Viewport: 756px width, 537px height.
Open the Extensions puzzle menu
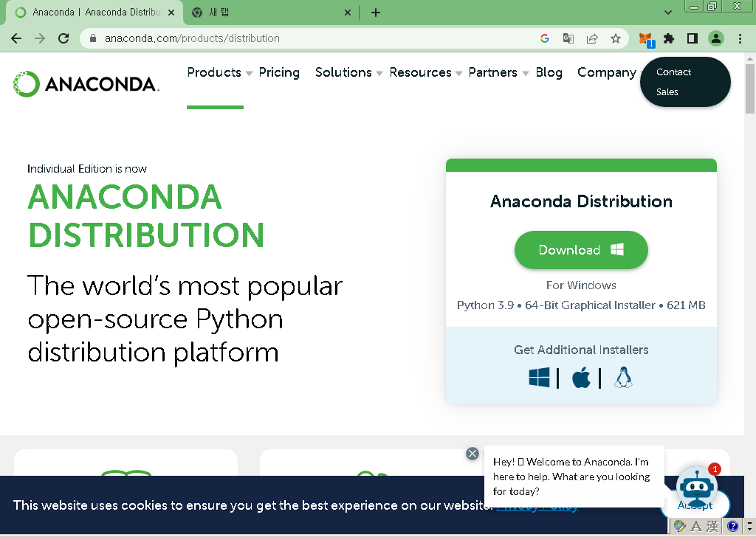pos(669,38)
